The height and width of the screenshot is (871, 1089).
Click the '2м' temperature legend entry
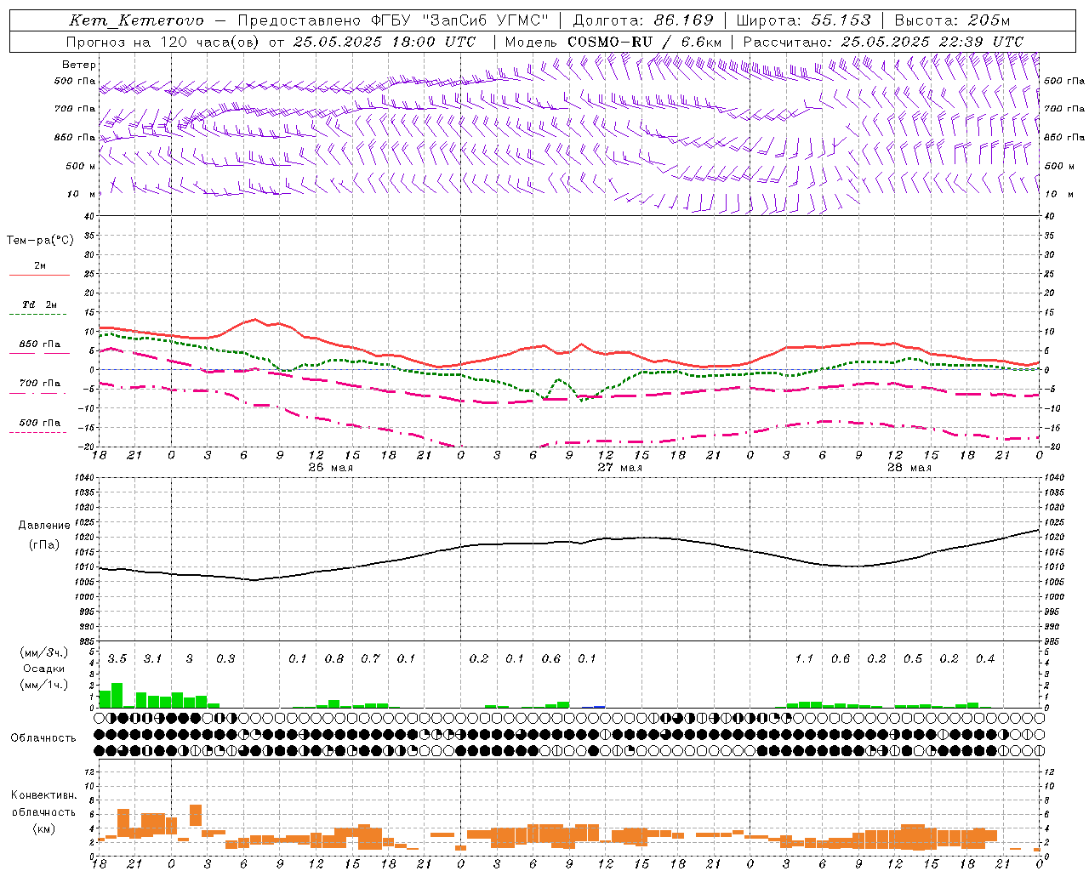tap(40, 266)
